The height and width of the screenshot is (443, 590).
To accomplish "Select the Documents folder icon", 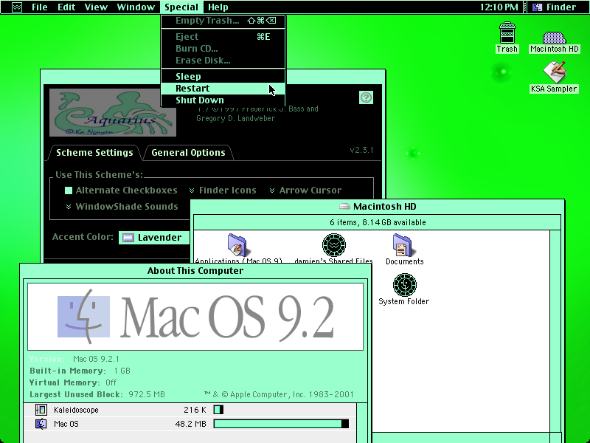I will [x=404, y=245].
